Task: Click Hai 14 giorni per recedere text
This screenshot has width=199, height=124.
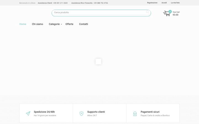Action: tap(45, 115)
